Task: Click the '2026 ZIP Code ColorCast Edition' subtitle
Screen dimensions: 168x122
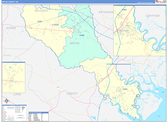Action: click(x=145, y=3)
